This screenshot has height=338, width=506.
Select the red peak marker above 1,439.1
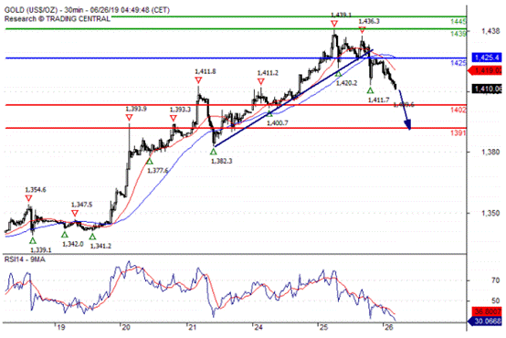(x=334, y=24)
